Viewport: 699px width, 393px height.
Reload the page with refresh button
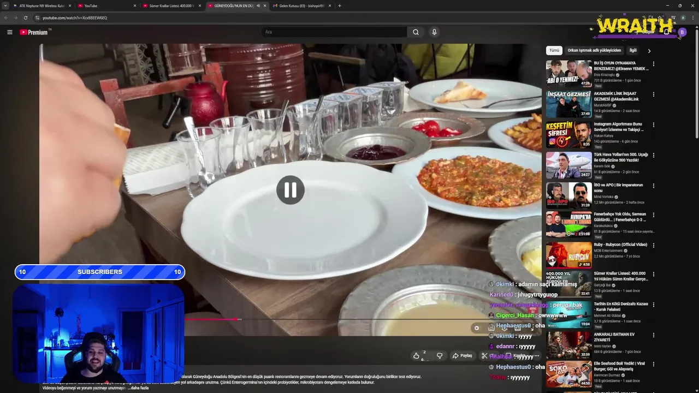click(x=26, y=17)
